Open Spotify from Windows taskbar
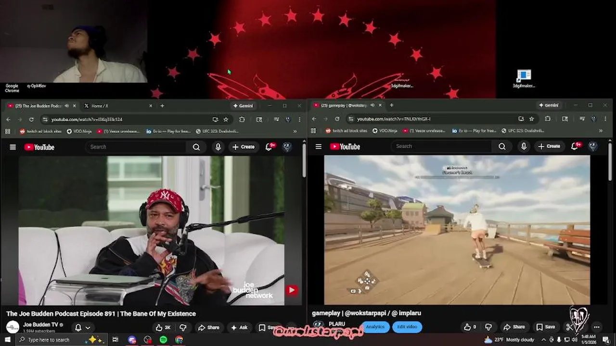Screen dimensions: 616x346 click(164, 340)
